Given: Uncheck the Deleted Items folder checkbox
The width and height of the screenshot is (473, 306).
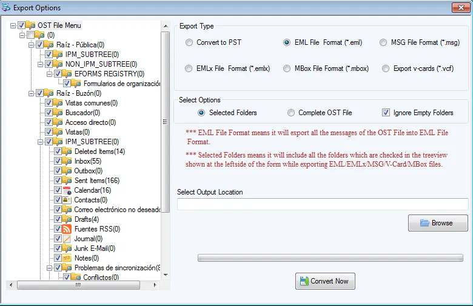Looking at the screenshot, I should (x=58, y=151).
